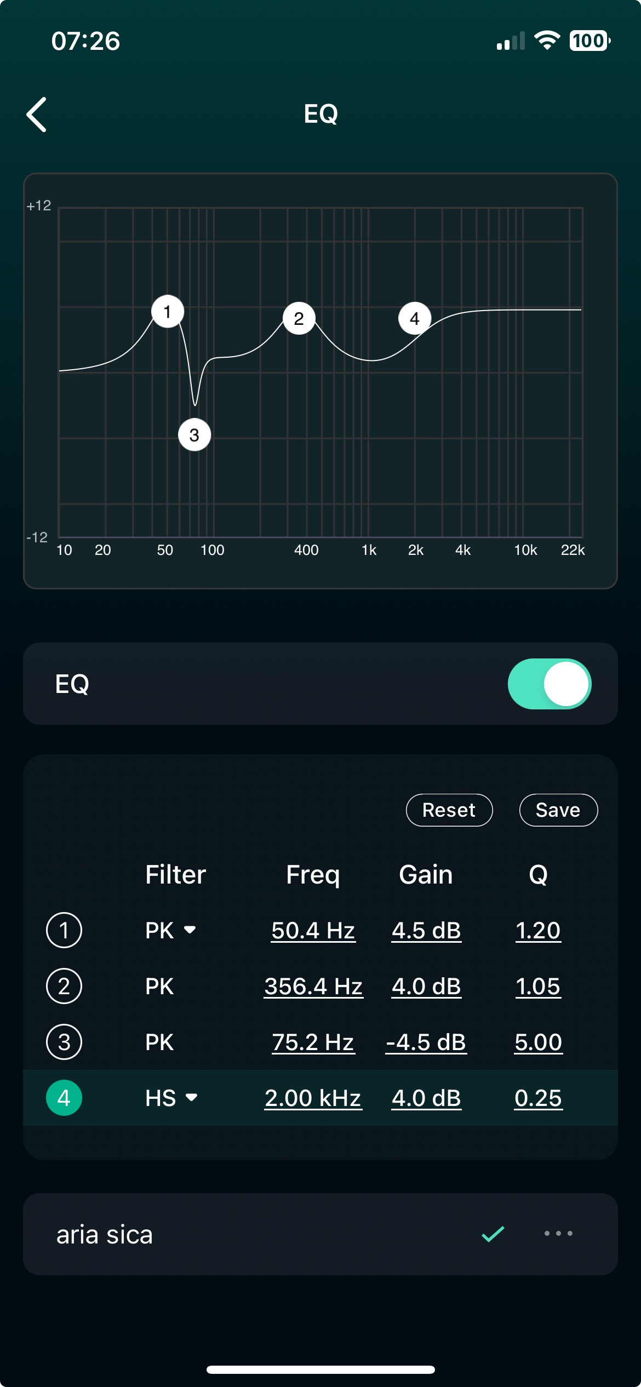Select filter row number 3 circle
This screenshot has height=1387, width=641.
[x=64, y=1042]
